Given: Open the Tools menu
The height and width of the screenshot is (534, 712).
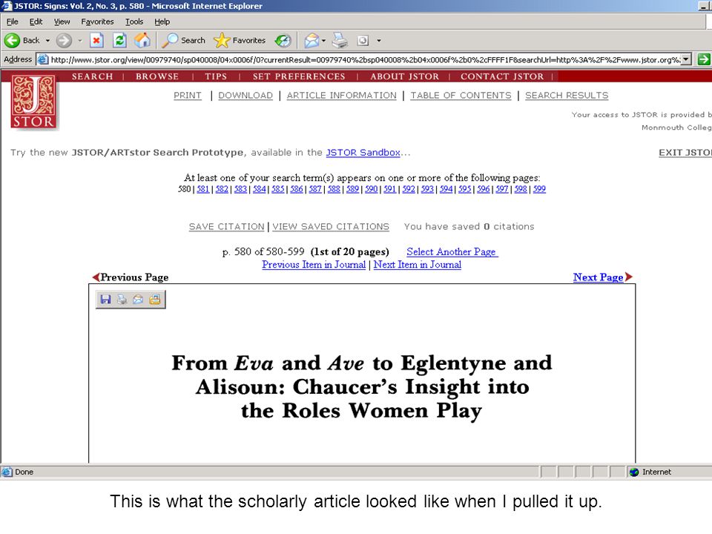Looking at the screenshot, I should pos(134,22).
